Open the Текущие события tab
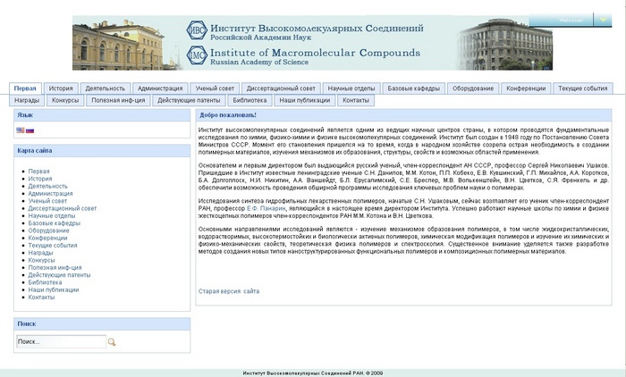This screenshot has width=626, height=377. pos(583,88)
